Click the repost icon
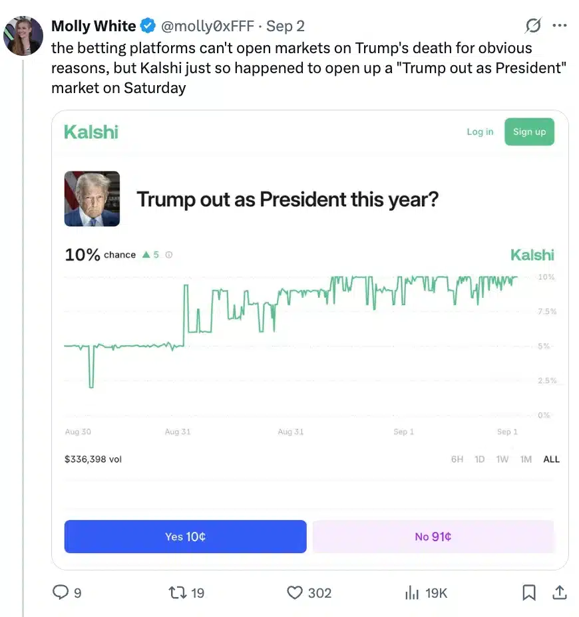The width and height of the screenshot is (579, 617). 176,592
